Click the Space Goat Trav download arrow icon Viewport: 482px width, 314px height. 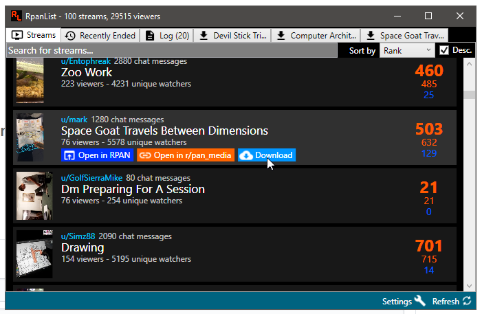[x=371, y=35]
